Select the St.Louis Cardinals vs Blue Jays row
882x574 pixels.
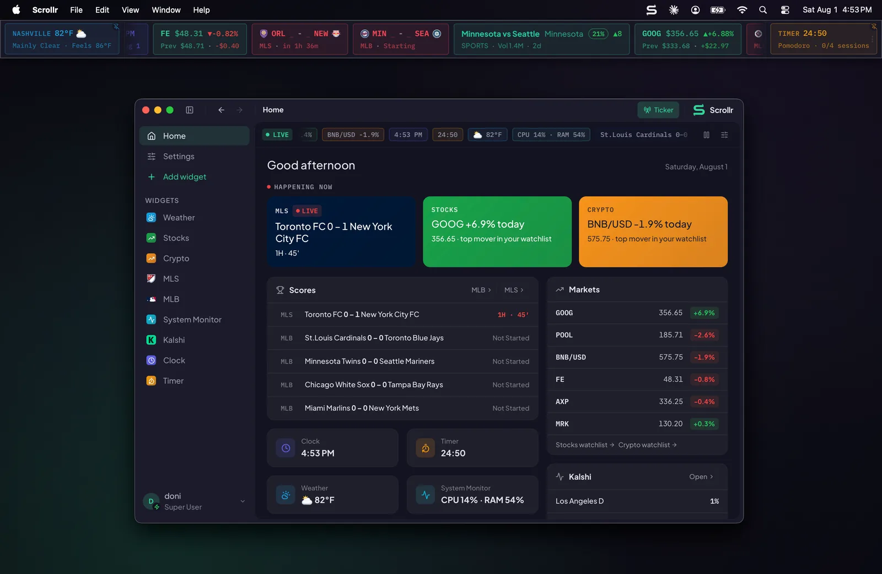click(402, 338)
